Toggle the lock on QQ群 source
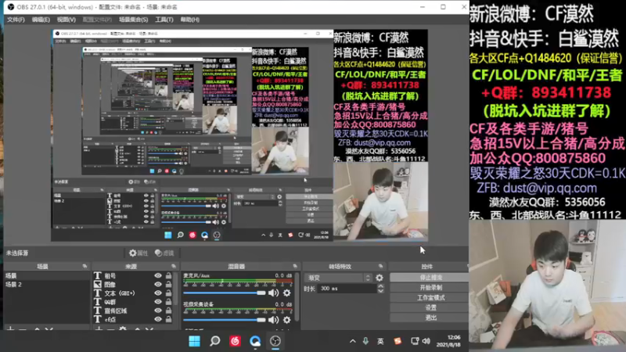The width and height of the screenshot is (626, 352). 168,302
